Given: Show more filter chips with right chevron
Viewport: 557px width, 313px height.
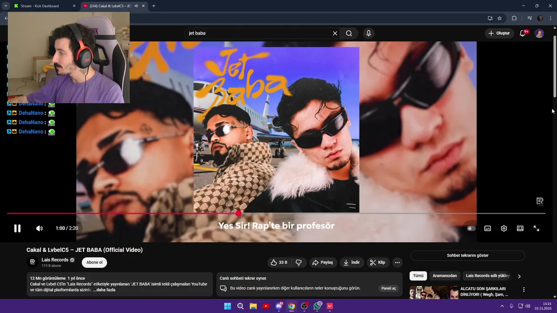Looking at the screenshot, I should pos(519,276).
